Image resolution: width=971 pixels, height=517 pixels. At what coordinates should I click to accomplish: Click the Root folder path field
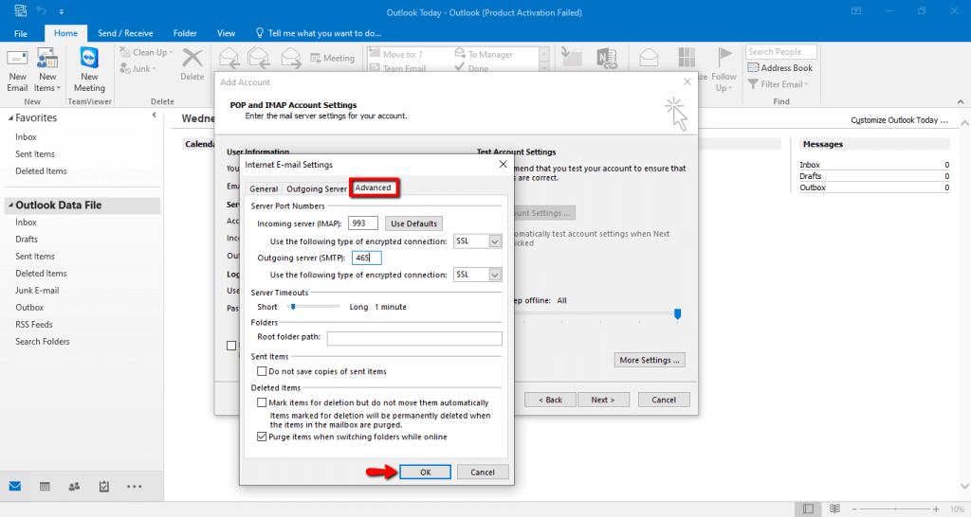(x=414, y=338)
